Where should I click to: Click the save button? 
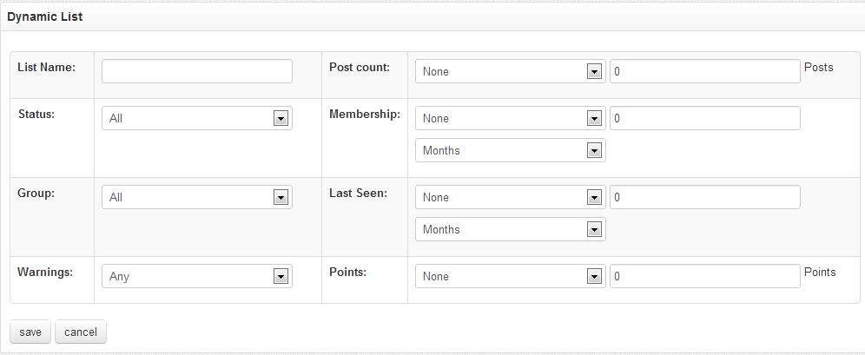click(x=30, y=332)
